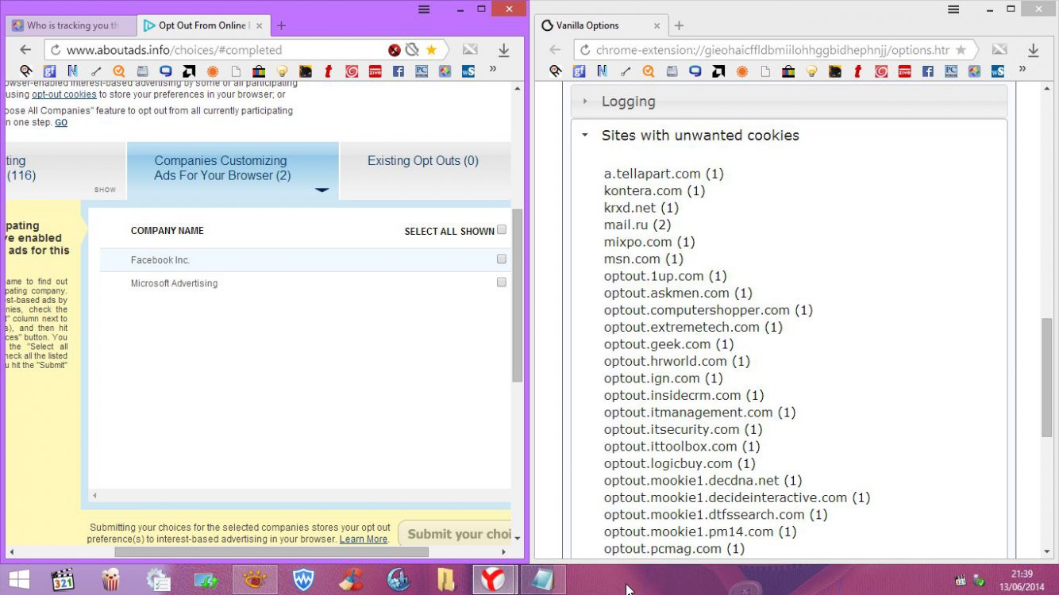Viewport: 1059px width, 595px height.
Task: Click the lightbulb bookmark in the aboutads window
Action: (x=282, y=71)
